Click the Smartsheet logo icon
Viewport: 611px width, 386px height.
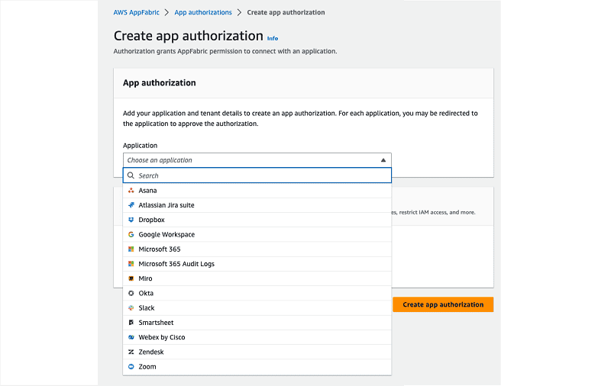pos(131,323)
